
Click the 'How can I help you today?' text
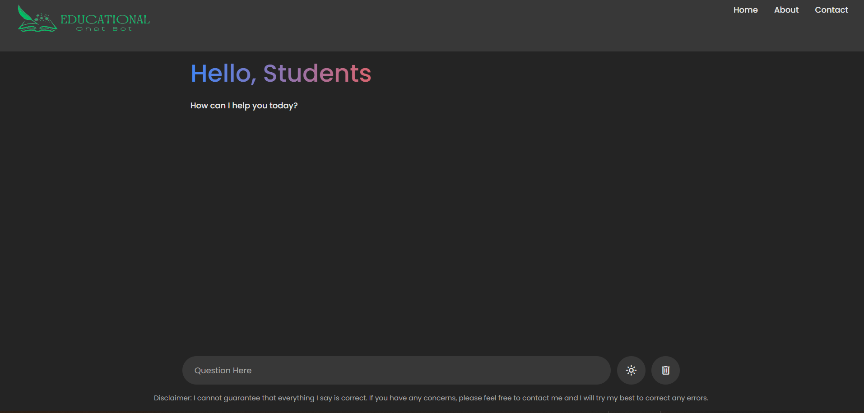click(x=244, y=106)
